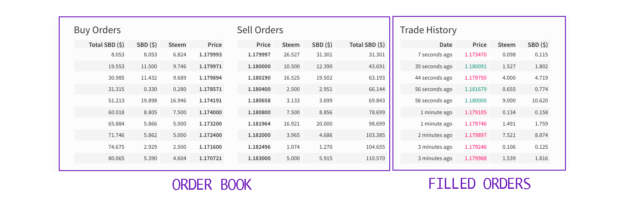The image size is (621, 207).
Task: Click the Sell Orders heading
Action: 260,30
